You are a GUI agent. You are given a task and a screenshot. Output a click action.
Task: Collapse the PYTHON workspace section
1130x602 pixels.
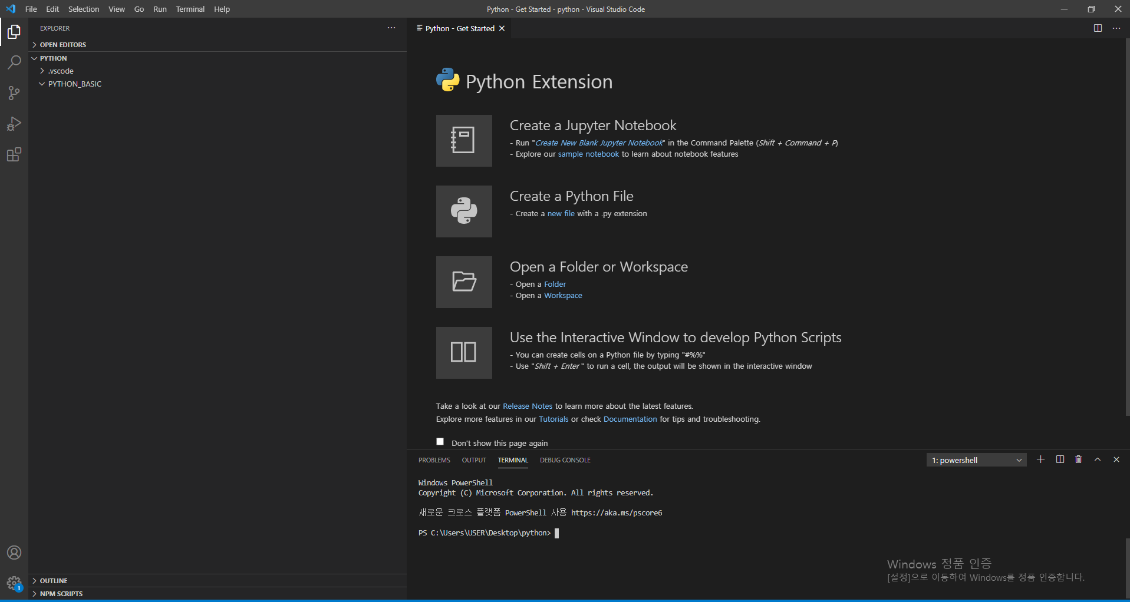[218, 58]
